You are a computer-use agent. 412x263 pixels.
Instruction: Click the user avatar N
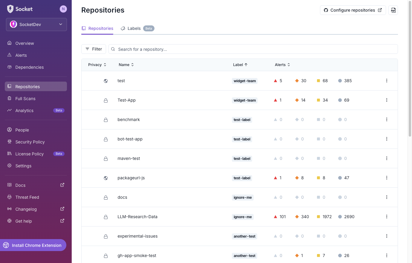coord(63,9)
